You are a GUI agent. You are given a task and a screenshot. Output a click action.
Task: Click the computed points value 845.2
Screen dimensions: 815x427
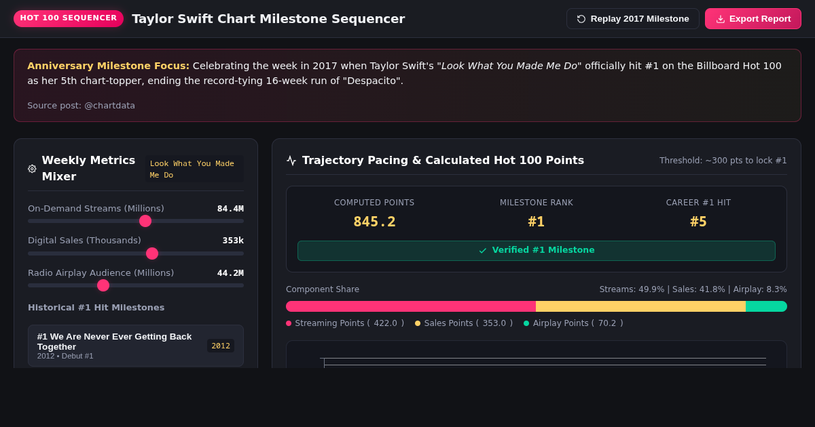(374, 222)
